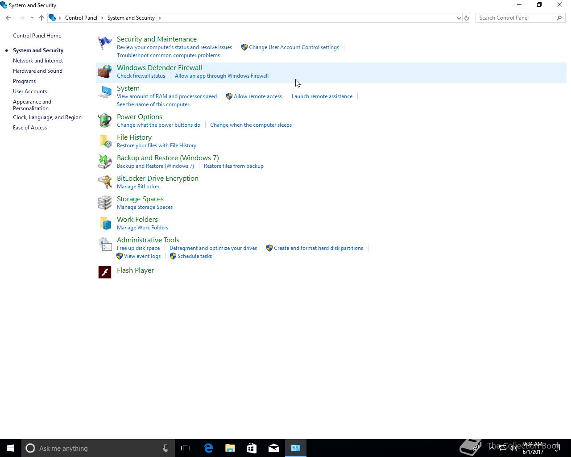This screenshot has width=571, height=457.
Task: Select Network and Internet category
Action: (x=38, y=61)
